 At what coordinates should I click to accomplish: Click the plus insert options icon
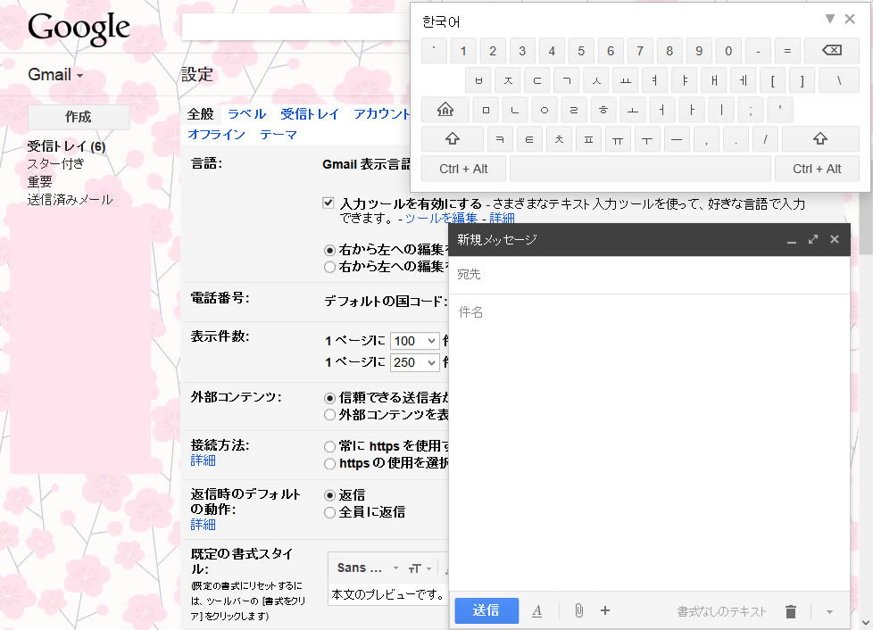[x=605, y=610]
